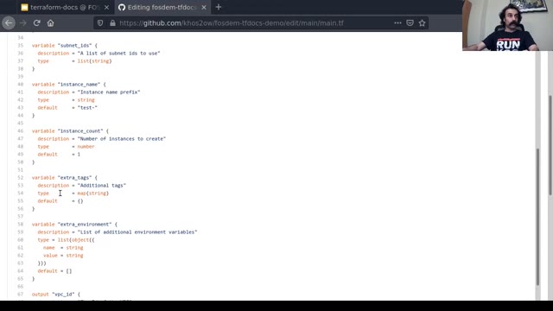
Task: Click the GitHub URL in address bar
Action: pos(232,23)
